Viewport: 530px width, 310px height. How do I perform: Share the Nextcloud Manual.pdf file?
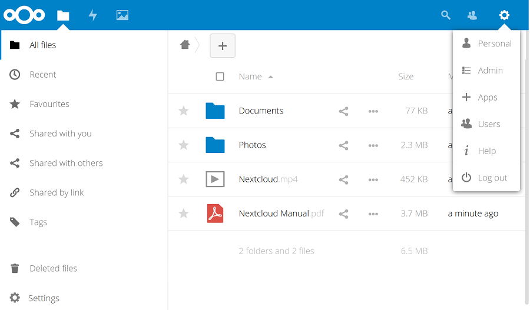344,214
